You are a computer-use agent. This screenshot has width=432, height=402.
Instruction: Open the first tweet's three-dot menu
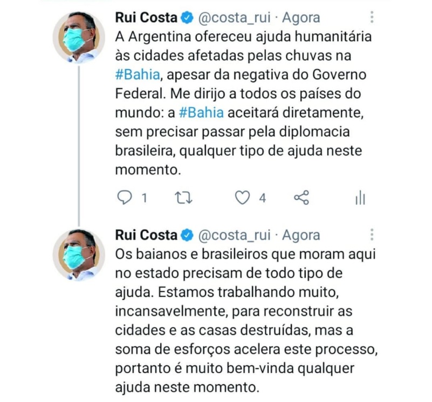pyautogui.click(x=372, y=17)
